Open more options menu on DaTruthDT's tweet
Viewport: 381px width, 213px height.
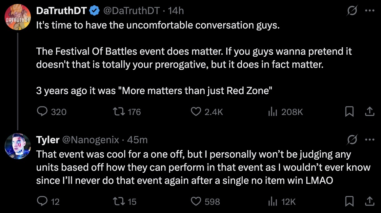pos(370,11)
